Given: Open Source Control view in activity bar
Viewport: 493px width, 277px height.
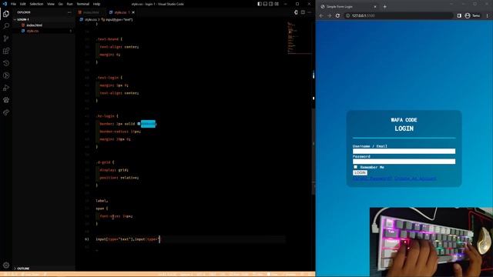Looking at the screenshot, I should [6, 38].
